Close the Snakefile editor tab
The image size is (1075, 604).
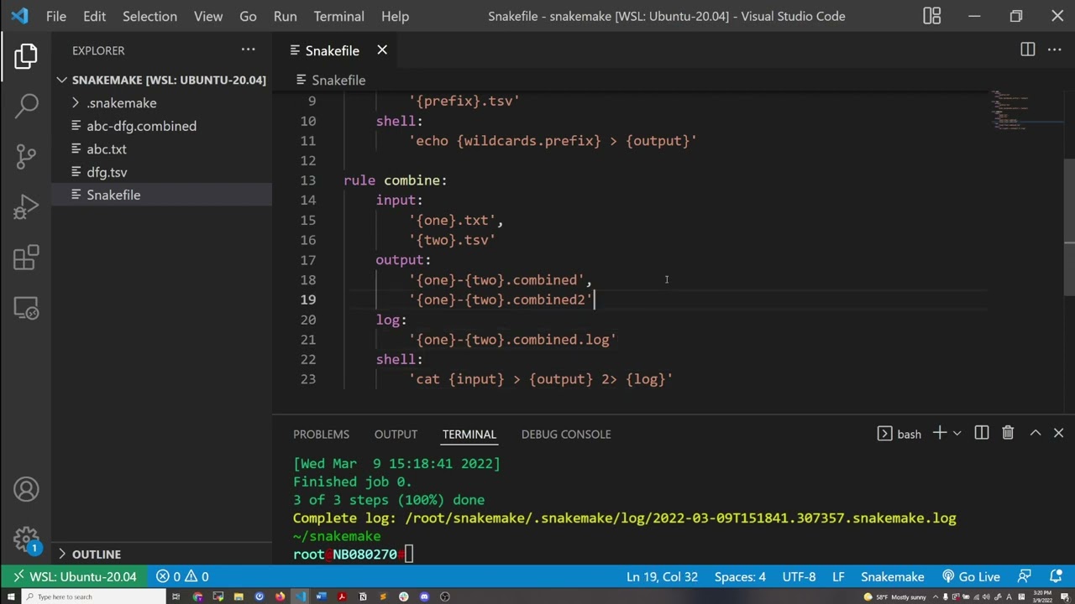[382, 50]
